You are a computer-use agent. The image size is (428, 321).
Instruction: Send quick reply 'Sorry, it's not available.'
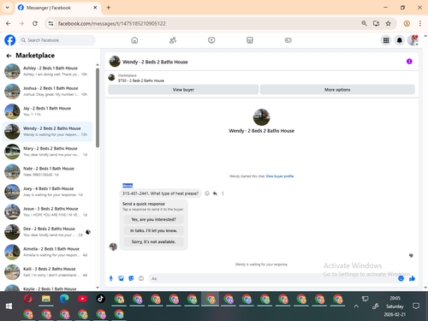(x=153, y=241)
